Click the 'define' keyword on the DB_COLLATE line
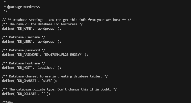The height and width of the screenshot is (103, 191). tap(7, 94)
